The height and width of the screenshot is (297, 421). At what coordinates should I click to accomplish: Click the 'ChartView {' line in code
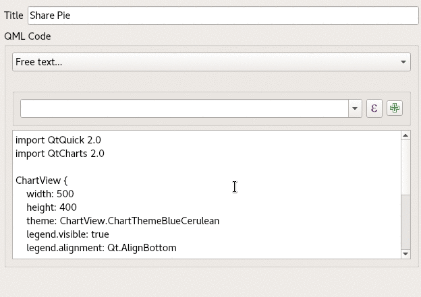coord(42,180)
